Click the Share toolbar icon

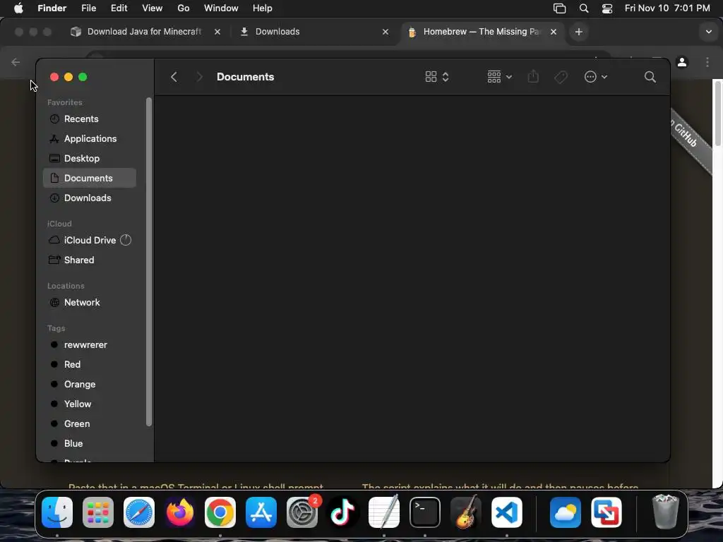(533, 76)
